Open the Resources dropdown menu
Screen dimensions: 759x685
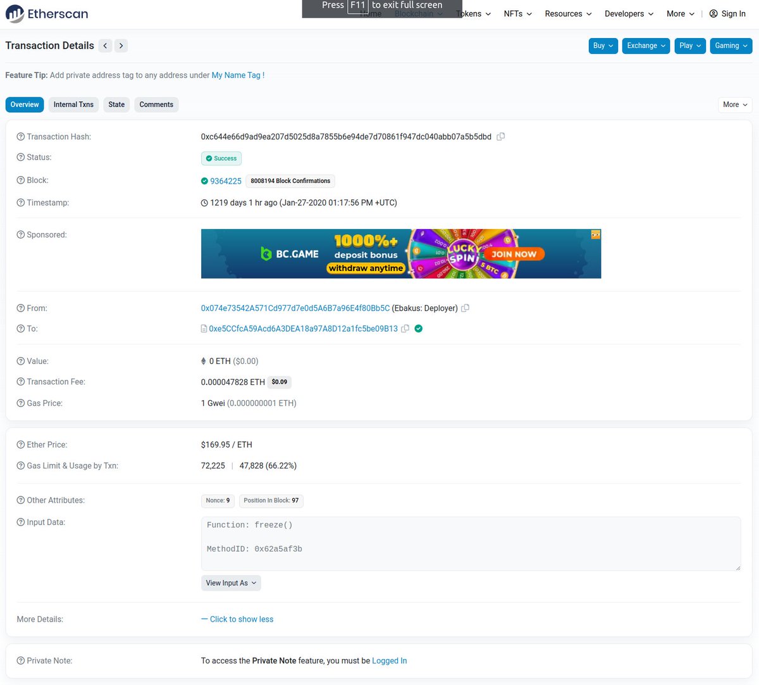pos(568,14)
